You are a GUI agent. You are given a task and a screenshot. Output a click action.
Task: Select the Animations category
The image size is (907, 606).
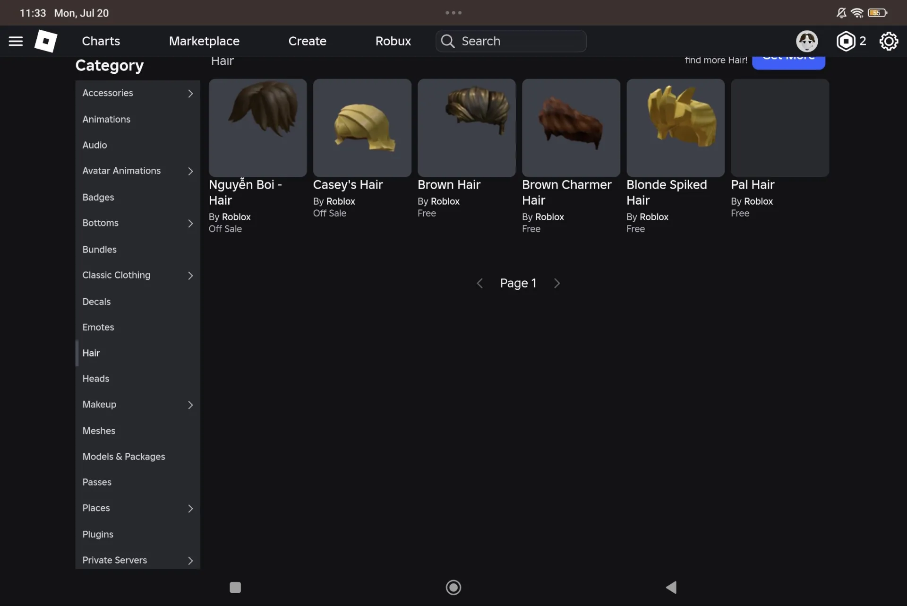tap(137, 120)
